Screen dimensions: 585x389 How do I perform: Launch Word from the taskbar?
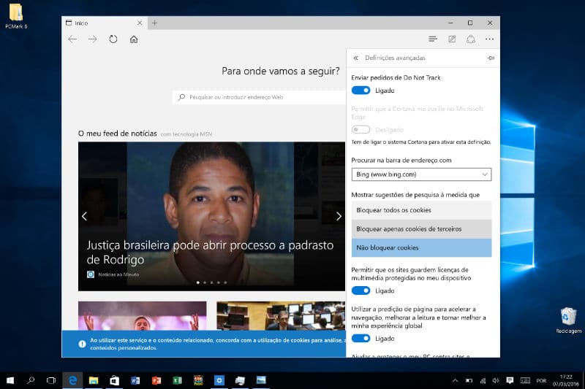click(135, 380)
